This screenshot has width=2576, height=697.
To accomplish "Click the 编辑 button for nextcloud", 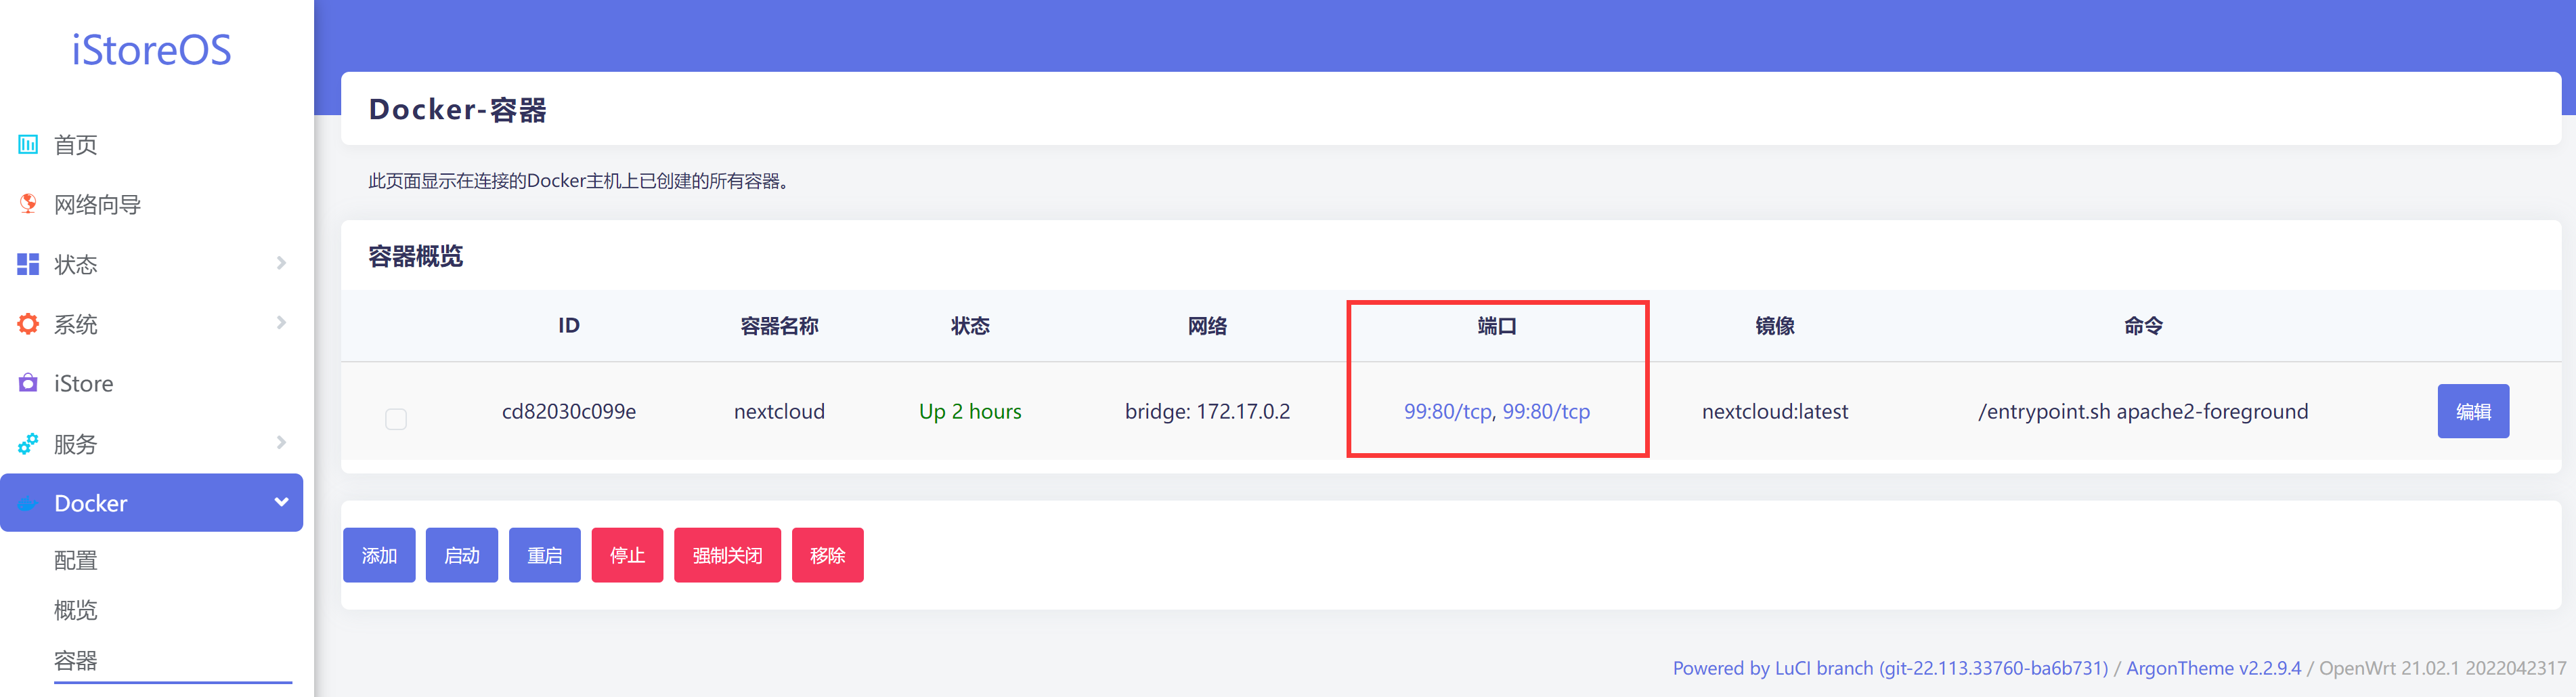I will click(x=2473, y=410).
